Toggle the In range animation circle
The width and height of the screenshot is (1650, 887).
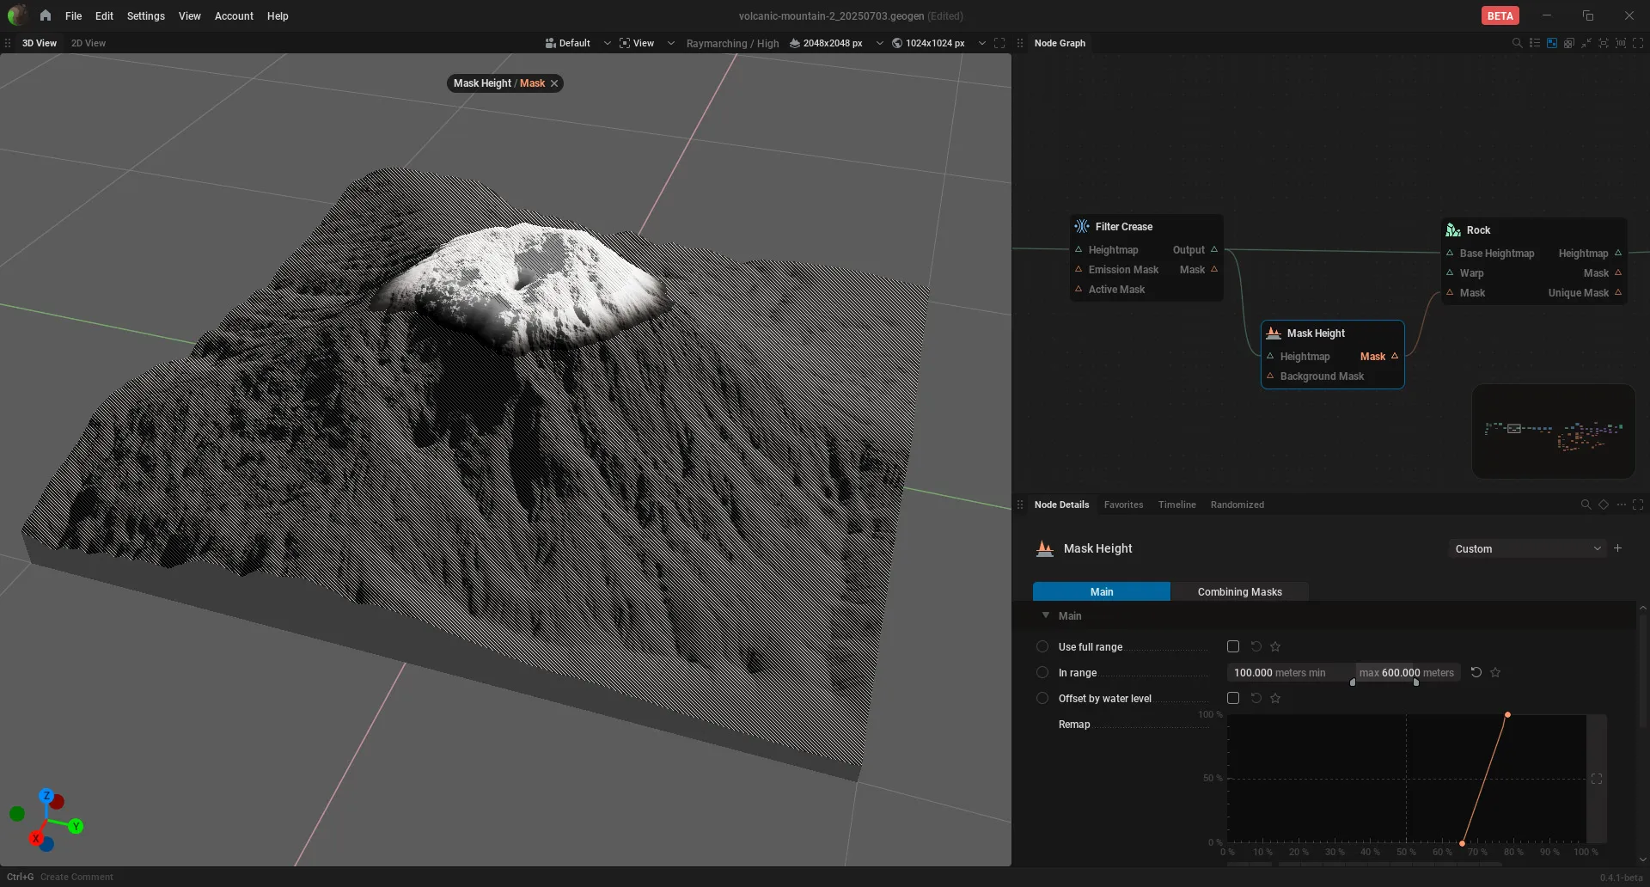pyautogui.click(x=1042, y=672)
